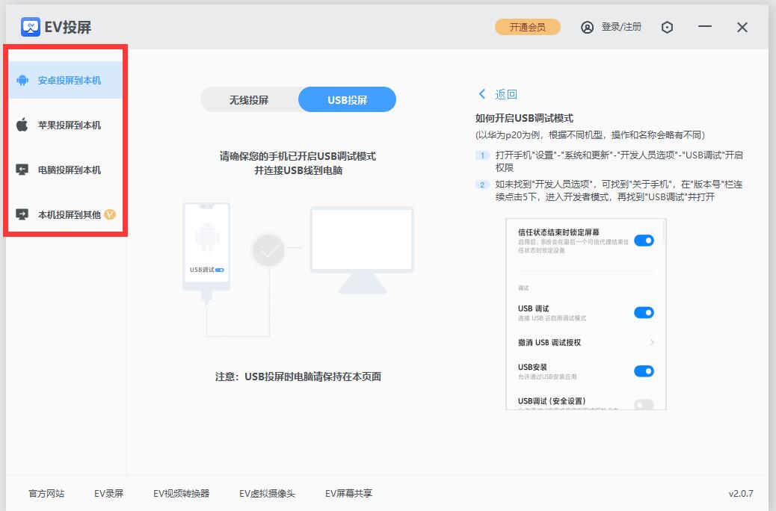The height and width of the screenshot is (511, 776).
Task: Go back with the 返回 link
Action: point(498,94)
